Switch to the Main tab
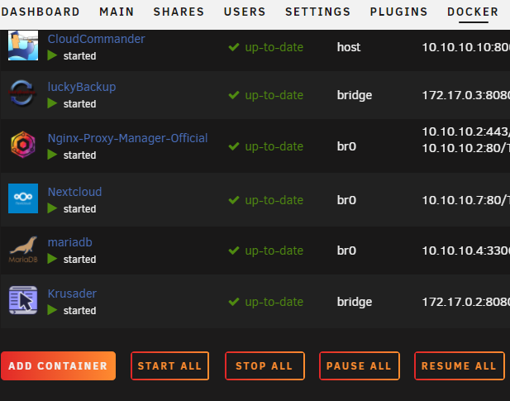The image size is (510, 401). point(117,12)
